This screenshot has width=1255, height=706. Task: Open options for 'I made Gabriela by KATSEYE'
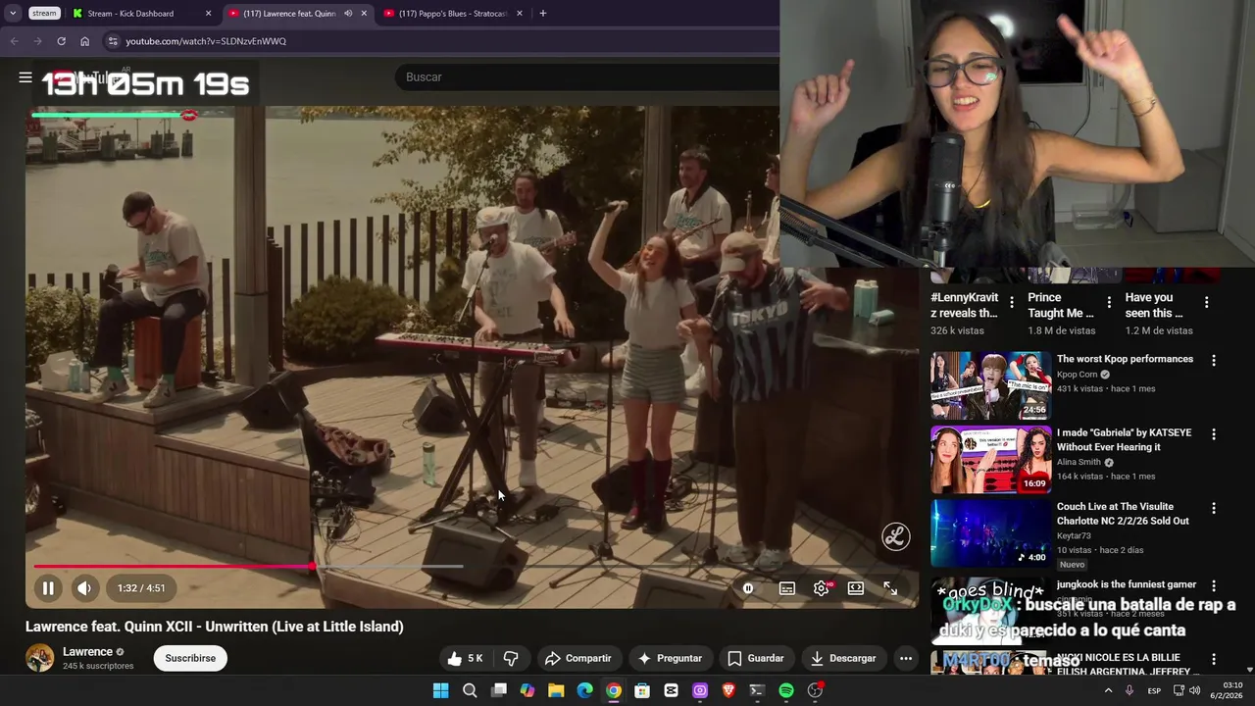[x=1213, y=434]
